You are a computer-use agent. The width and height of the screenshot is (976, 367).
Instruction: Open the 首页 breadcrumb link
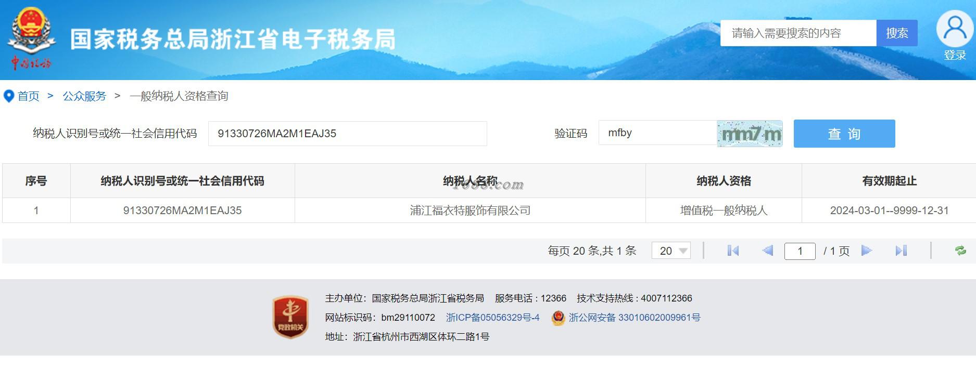pos(29,96)
